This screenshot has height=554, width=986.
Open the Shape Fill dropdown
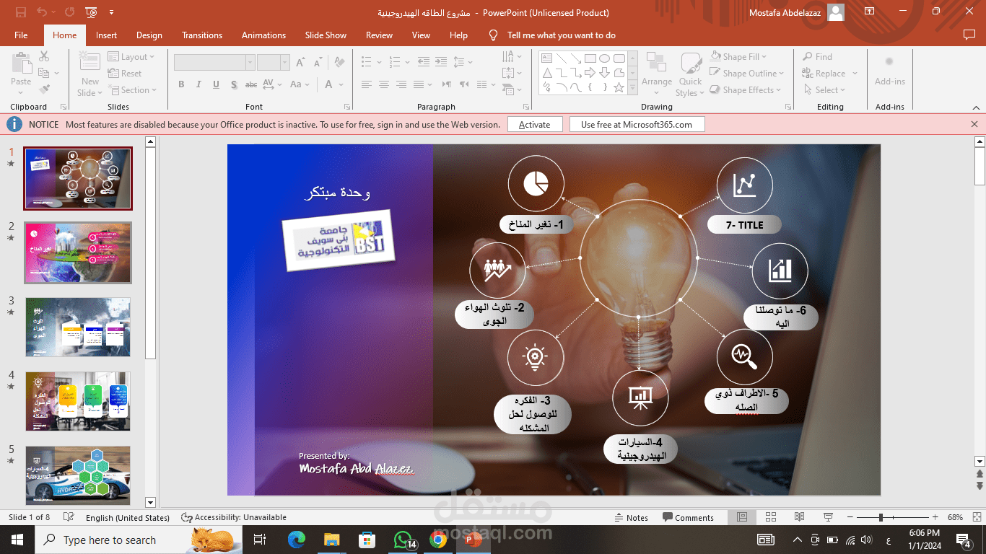pos(738,56)
